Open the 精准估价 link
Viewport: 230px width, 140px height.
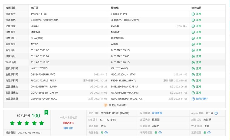(x=68, y=128)
